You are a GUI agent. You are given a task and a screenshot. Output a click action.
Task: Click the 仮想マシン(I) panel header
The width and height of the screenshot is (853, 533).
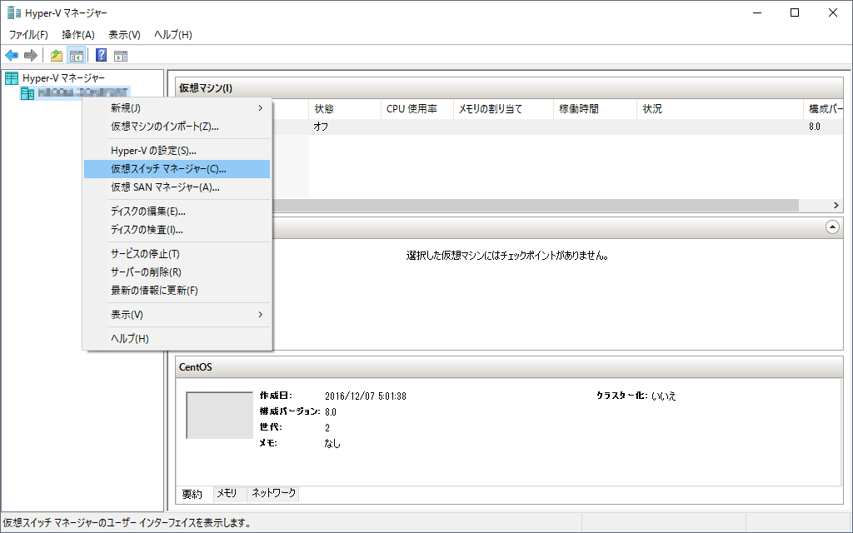click(509, 88)
